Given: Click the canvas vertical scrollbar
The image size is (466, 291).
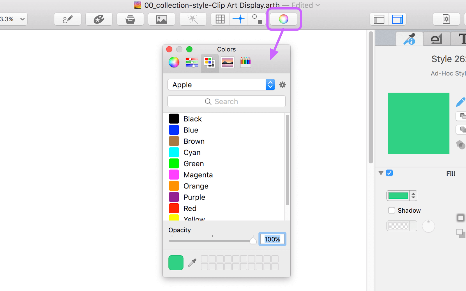Looking at the screenshot, I should (371, 98).
